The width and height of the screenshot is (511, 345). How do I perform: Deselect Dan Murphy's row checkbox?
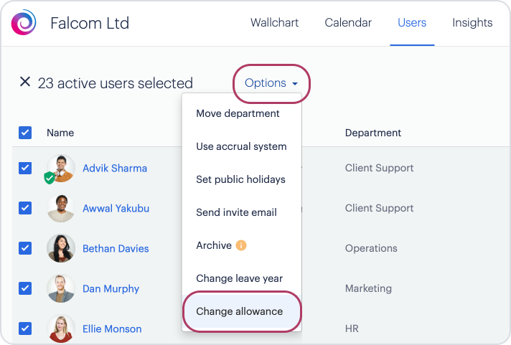pos(25,288)
